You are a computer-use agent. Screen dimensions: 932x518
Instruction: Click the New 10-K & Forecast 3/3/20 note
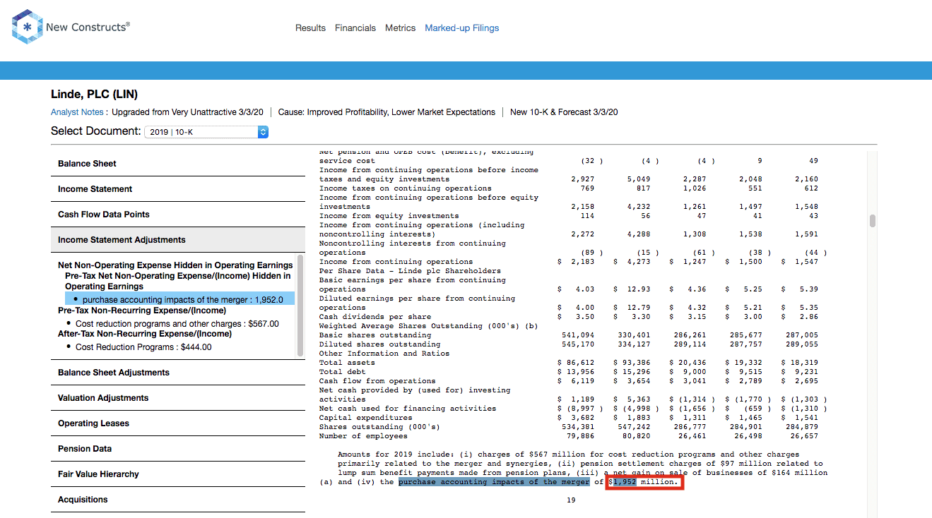(x=564, y=112)
